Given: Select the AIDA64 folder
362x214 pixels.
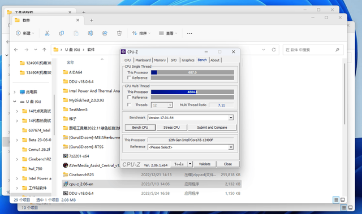Looking at the screenshot, I should 72,72.
